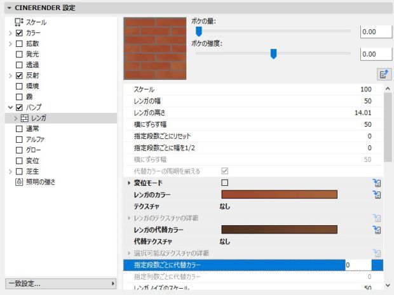
Task: Click the parameter list scroll down arrow
Action: (x=388, y=285)
